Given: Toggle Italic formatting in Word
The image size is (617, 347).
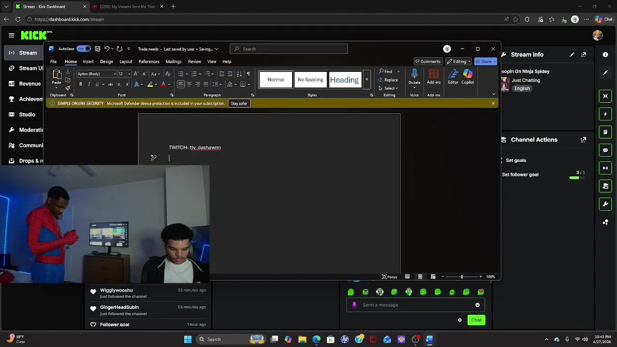Looking at the screenshot, I should coord(89,84).
